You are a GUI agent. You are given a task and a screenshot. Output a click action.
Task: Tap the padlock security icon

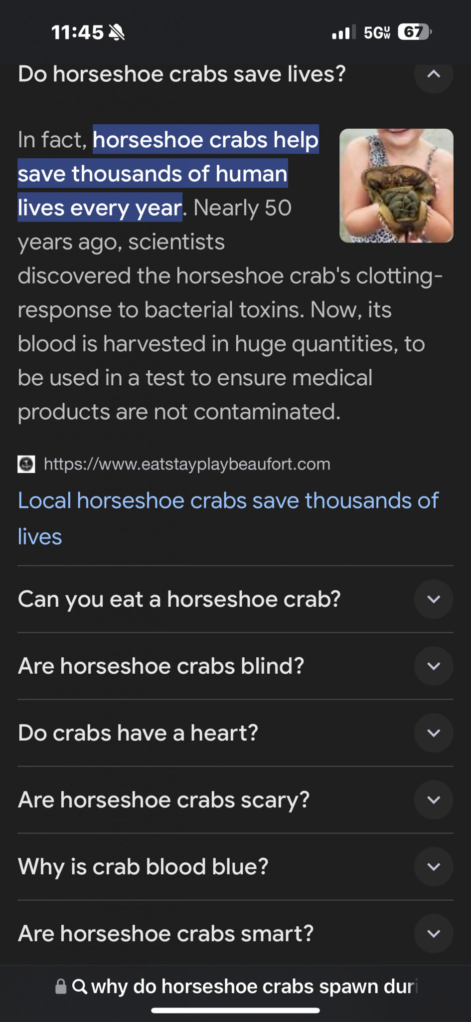click(x=61, y=986)
